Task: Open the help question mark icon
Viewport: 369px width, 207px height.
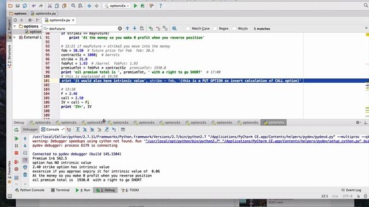Action: (x=160, y=6)
